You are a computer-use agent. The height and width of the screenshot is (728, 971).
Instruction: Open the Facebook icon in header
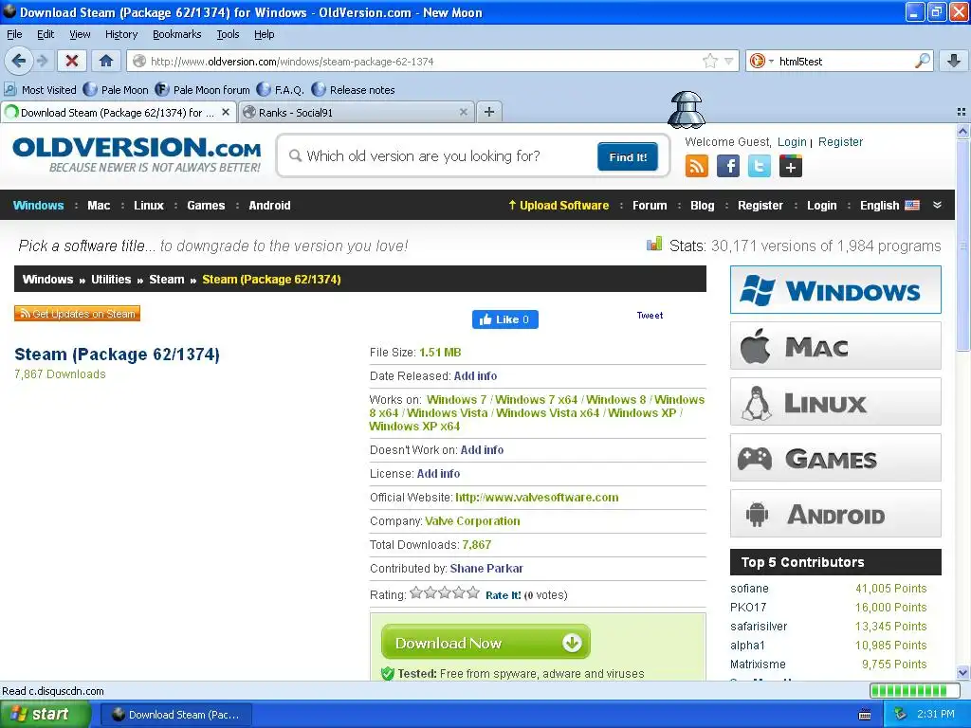[727, 166]
